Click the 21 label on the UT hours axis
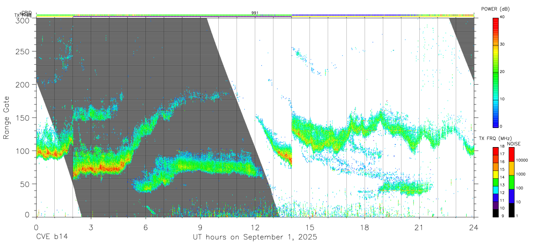533x246 pixels. tap(419, 227)
